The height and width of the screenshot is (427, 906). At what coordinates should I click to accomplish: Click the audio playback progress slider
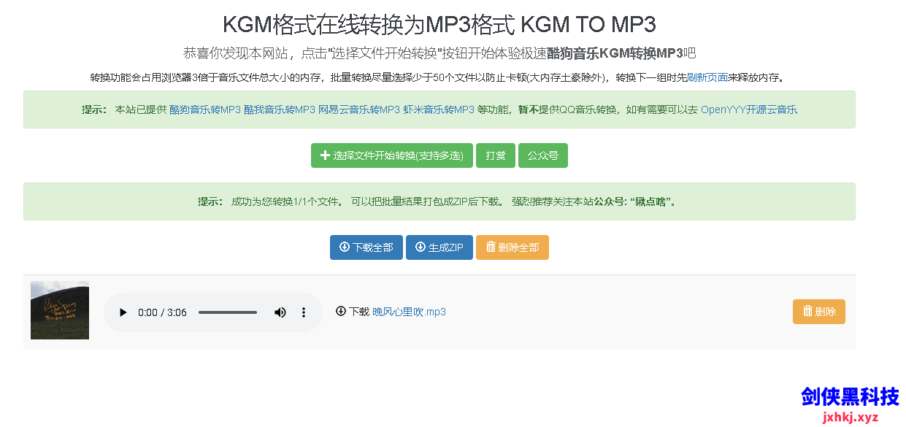tap(227, 312)
